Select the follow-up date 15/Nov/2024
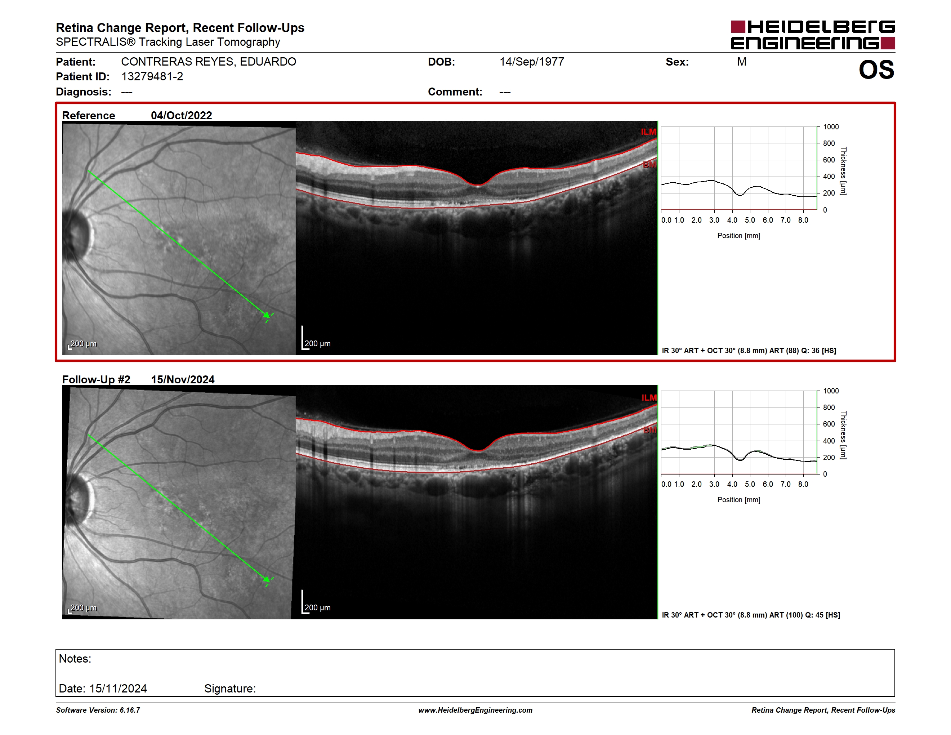951x735 pixels. point(183,380)
